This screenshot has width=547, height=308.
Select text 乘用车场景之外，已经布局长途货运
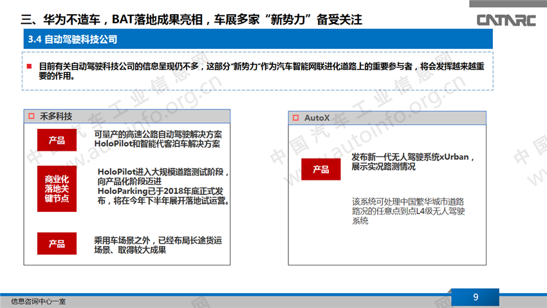pos(158,240)
